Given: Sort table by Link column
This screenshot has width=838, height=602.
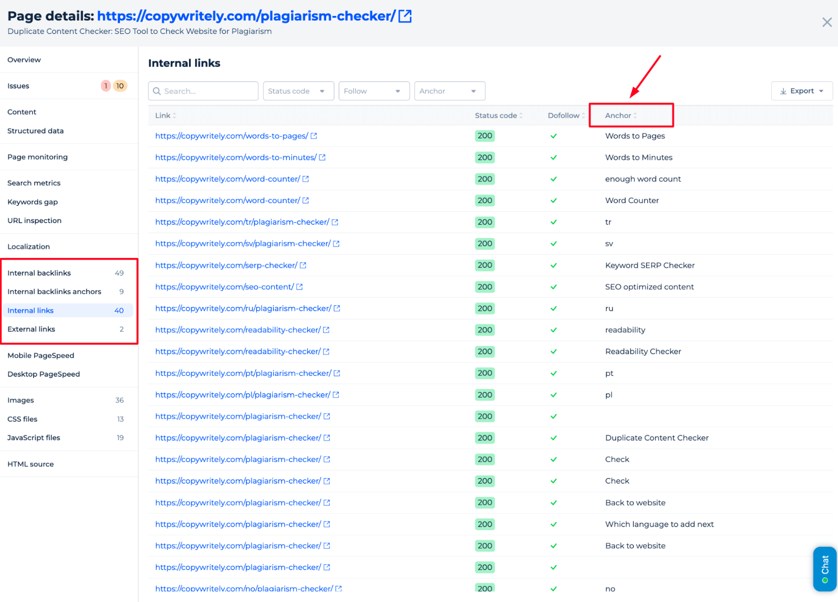Looking at the screenshot, I should tap(166, 115).
